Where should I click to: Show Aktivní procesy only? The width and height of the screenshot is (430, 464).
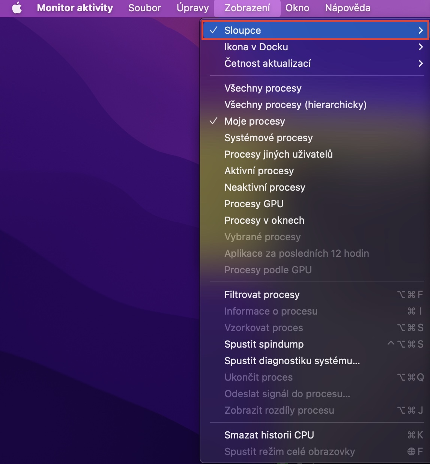(x=315, y=171)
